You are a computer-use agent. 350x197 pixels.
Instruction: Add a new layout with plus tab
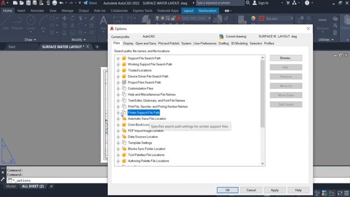(x=51, y=186)
